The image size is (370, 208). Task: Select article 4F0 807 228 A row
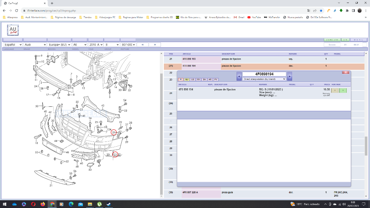point(264,194)
